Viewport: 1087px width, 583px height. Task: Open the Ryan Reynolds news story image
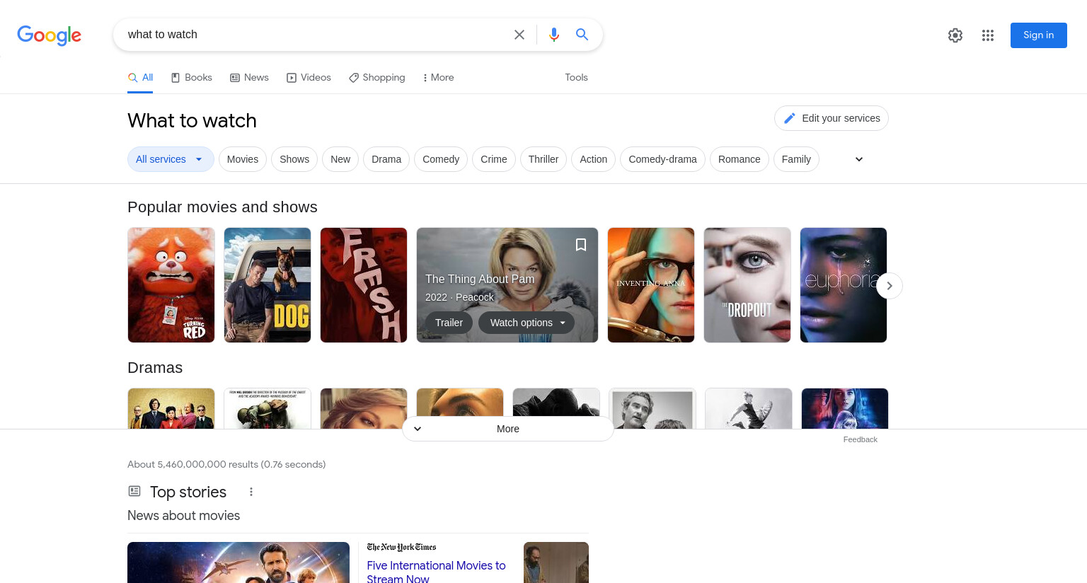(x=238, y=562)
